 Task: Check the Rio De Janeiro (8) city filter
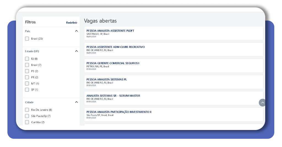[x=27, y=110]
